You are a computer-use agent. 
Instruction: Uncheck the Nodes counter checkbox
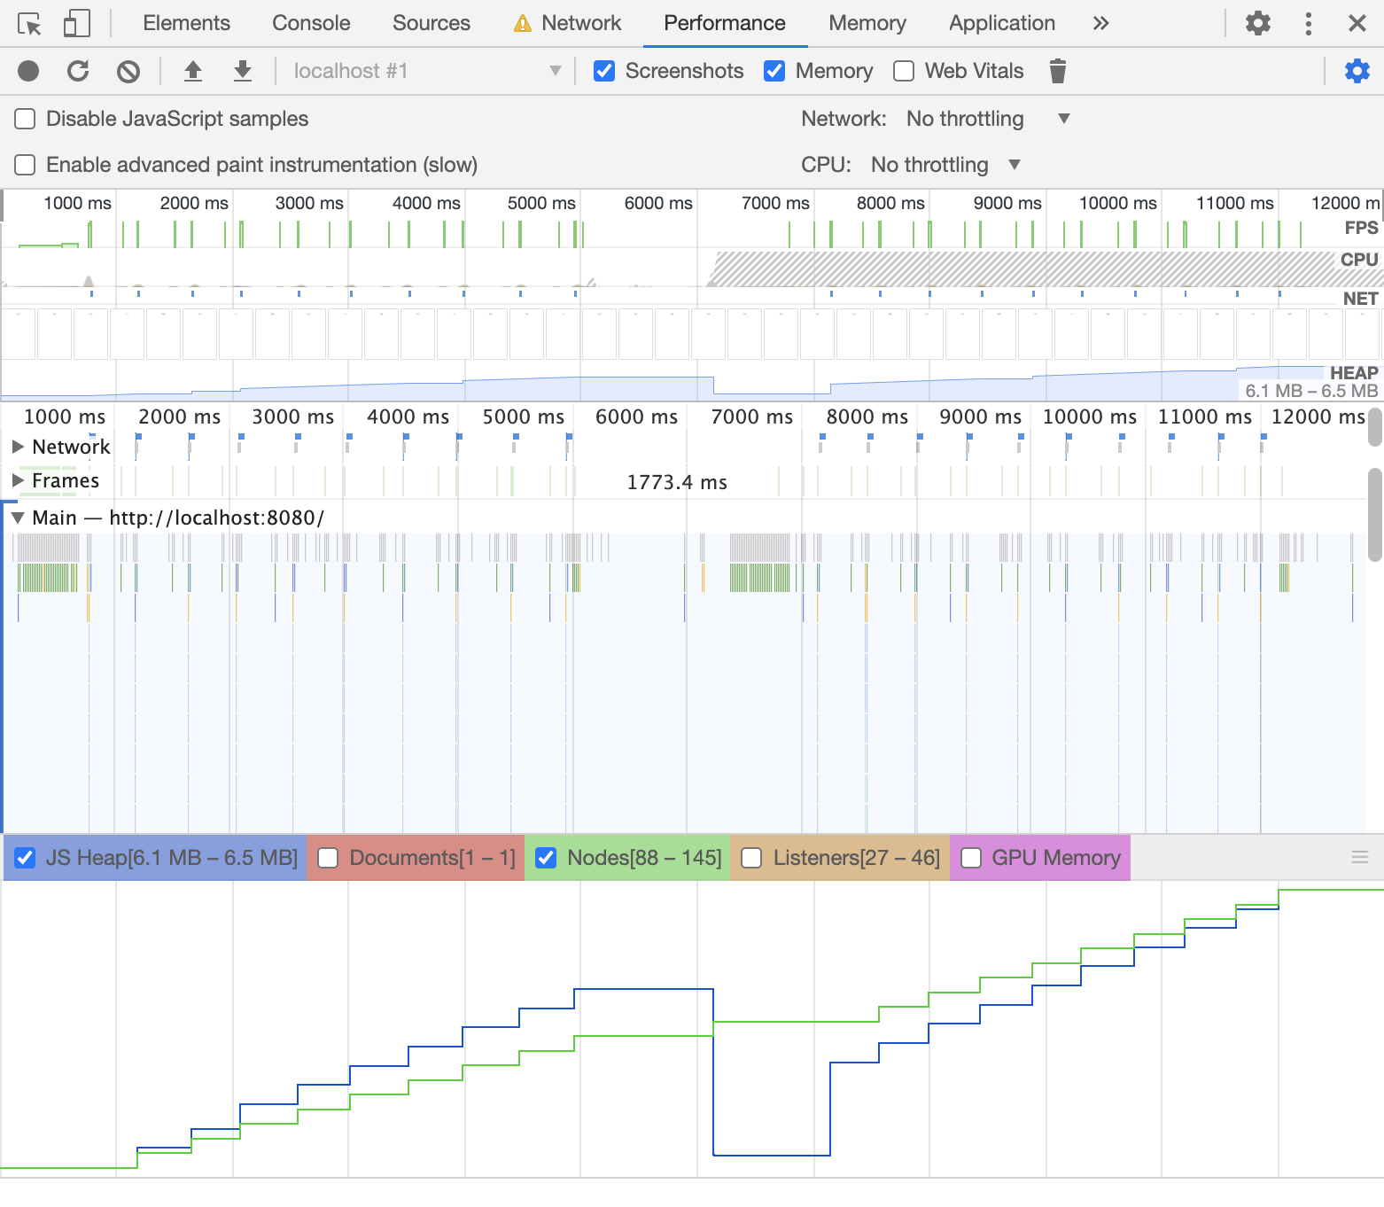pyautogui.click(x=546, y=858)
